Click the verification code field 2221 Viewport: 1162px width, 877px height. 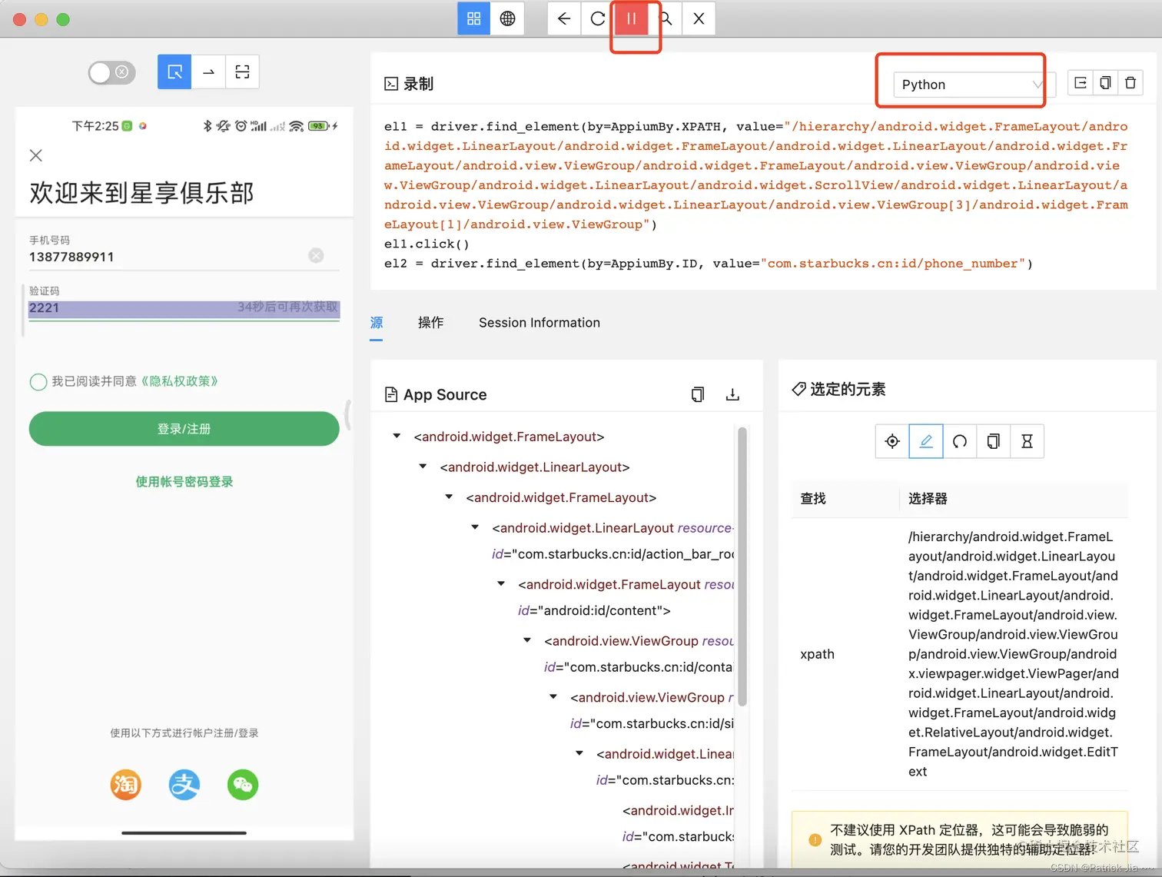pyautogui.click(x=184, y=308)
